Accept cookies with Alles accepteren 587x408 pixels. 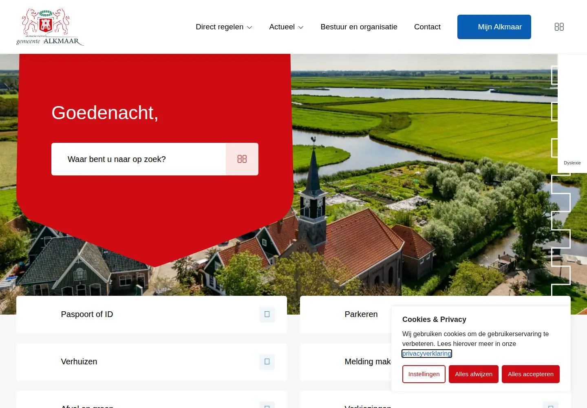point(531,374)
